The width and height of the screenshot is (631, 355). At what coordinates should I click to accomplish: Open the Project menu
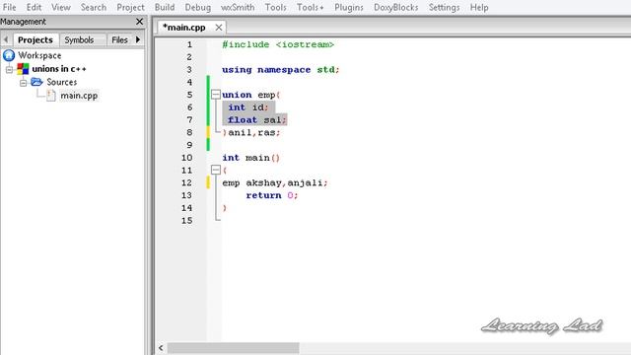coord(130,7)
